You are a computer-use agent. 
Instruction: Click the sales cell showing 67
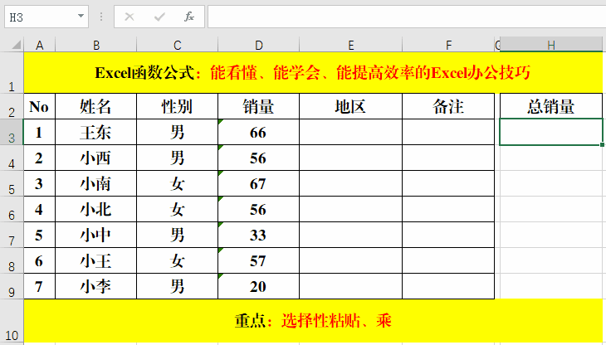tap(258, 183)
